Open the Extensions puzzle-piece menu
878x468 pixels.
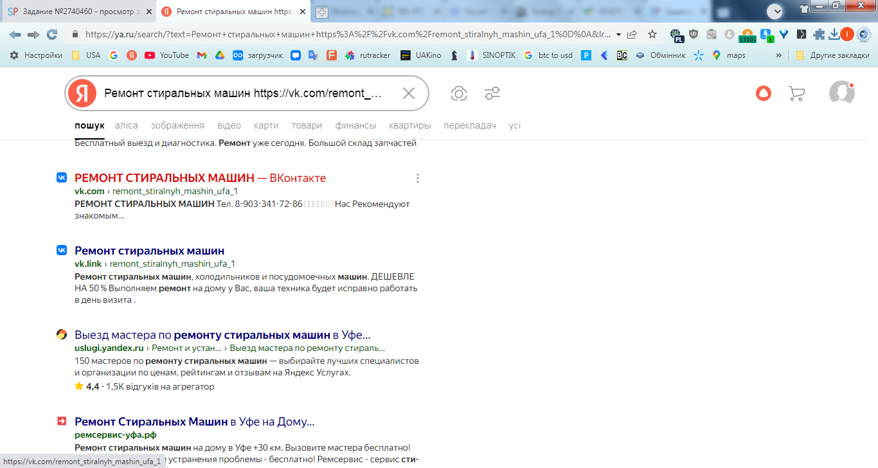[x=819, y=34]
